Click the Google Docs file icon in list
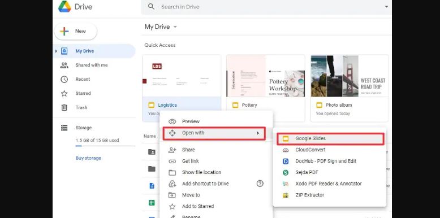The height and width of the screenshot is (218, 440). click(152, 185)
